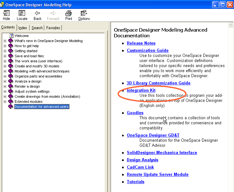Click the book icon beside Extended modules

(11, 102)
